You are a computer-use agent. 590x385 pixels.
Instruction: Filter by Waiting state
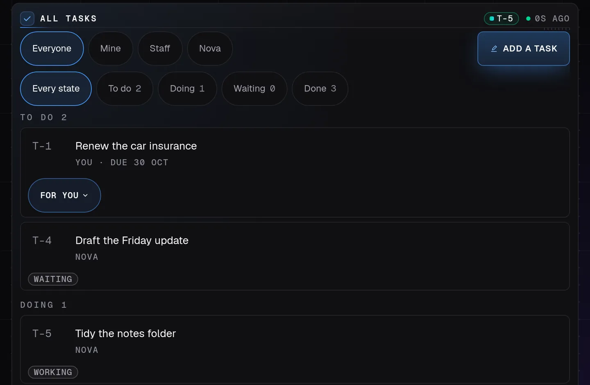pyautogui.click(x=254, y=89)
